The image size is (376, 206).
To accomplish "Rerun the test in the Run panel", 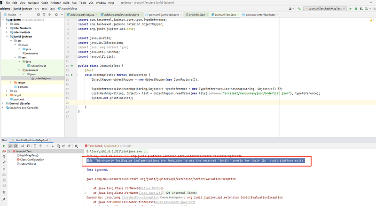I will coord(4,146).
